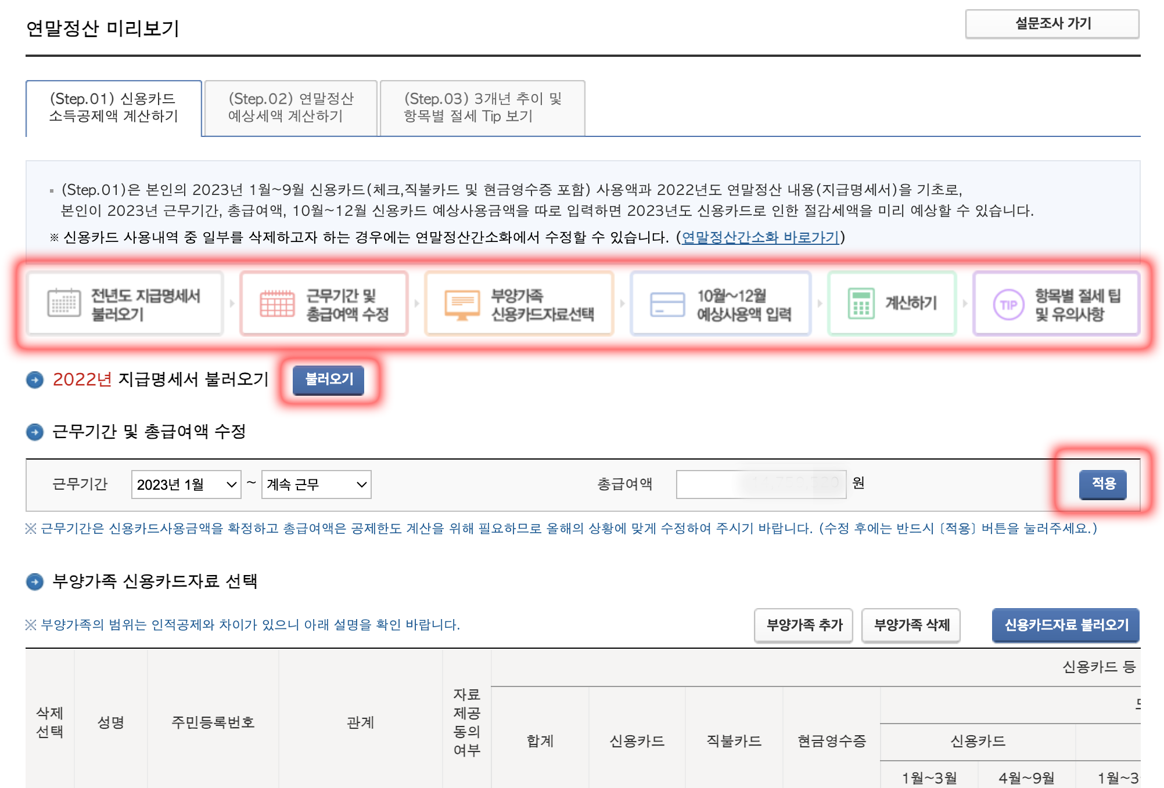1164x788 pixels.
Task: Click inside the 총급여액 input field
Action: (x=761, y=485)
